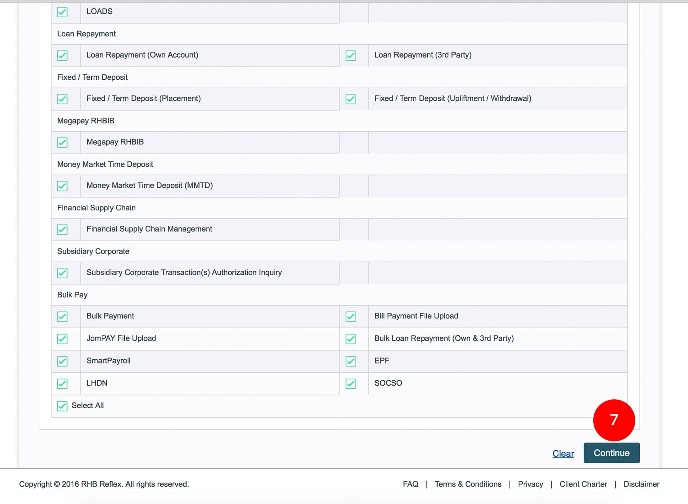Toggle Loan Repayment (3rd Party) checkbox

(x=350, y=56)
